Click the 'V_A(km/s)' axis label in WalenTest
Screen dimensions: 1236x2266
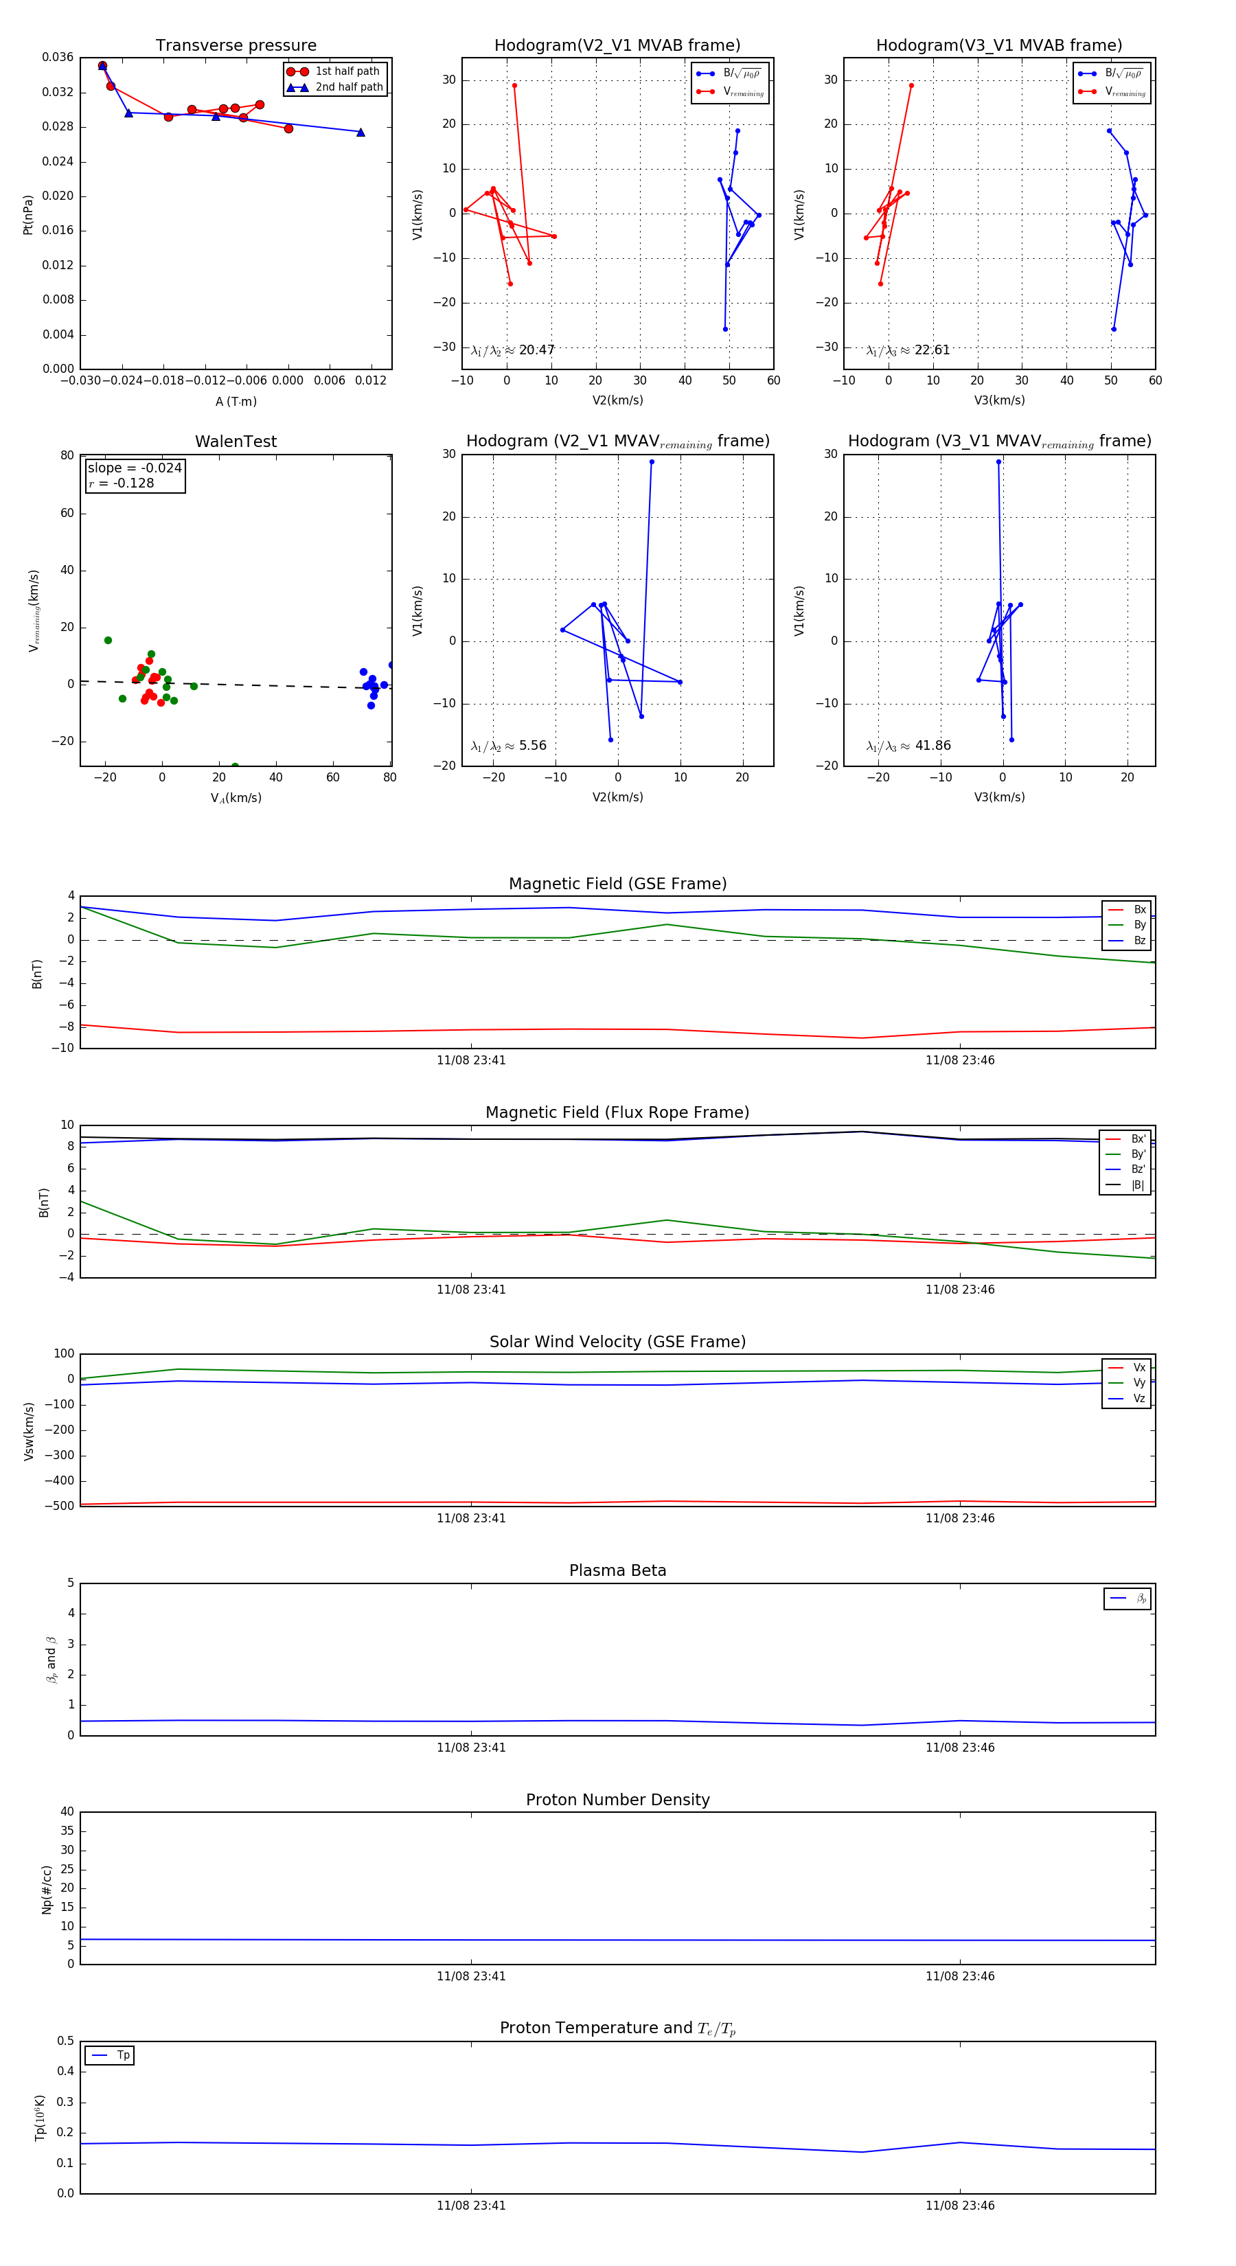click(x=236, y=798)
